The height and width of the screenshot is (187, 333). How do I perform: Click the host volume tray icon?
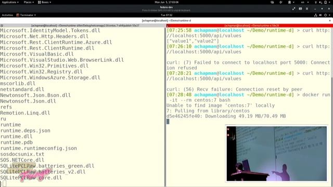(x=321, y=2)
